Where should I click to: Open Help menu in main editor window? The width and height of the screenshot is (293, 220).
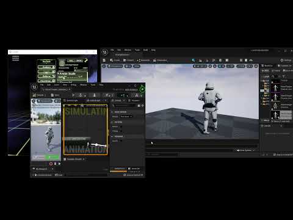coord(153,50)
